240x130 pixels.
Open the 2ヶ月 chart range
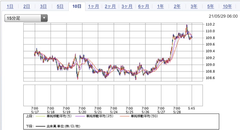(110, 6)
